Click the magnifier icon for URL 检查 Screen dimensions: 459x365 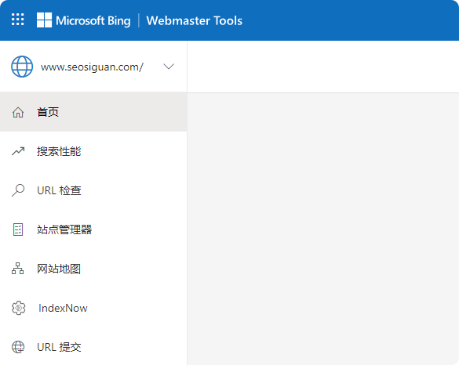pyautogui.click(x=18, y=190)
